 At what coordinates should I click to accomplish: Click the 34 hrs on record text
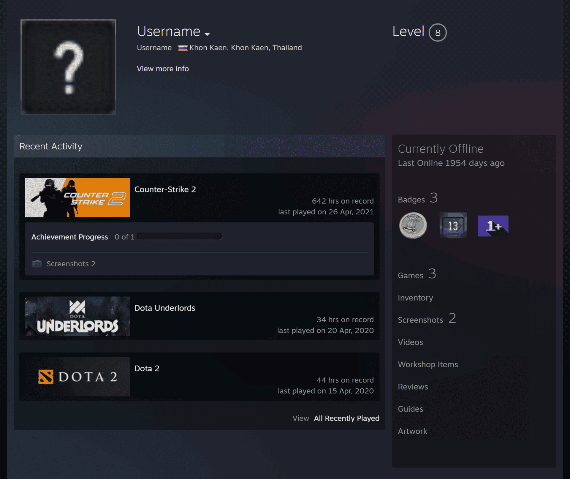coord(345,320)
